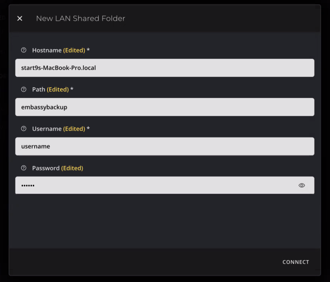Close the New LAN Shared Folder dialog
Image resolution: width=330 pixels, height=282 pixels.
pos(20,18)
